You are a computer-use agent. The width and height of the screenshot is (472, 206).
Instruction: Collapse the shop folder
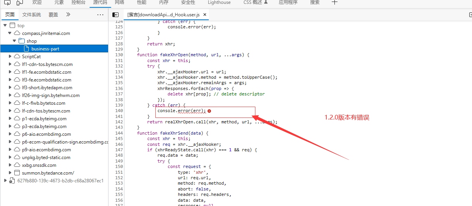click(x=15, y=41)
